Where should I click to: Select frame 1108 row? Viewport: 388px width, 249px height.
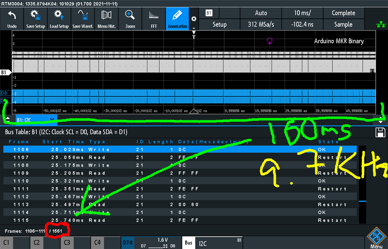(180, 165)
